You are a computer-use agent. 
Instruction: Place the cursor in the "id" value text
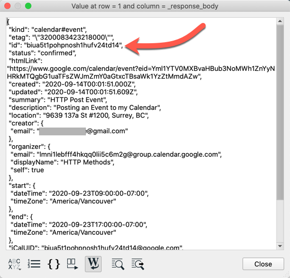[x=73, y=45]
